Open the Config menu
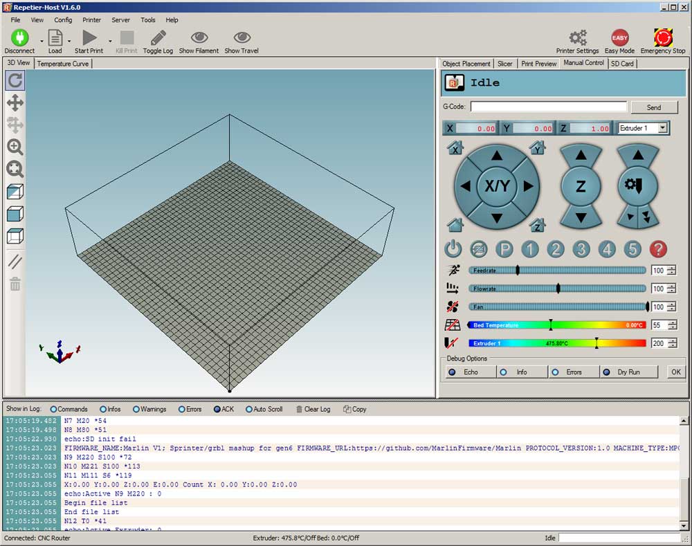The width and height of the screenshot is (692, 546). tap(63, 20)
